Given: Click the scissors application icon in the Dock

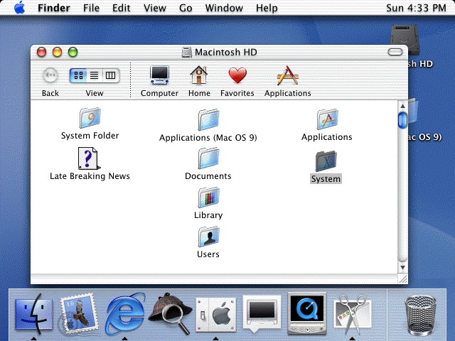Looking at the screenshot, I should [x=353, y=314].
